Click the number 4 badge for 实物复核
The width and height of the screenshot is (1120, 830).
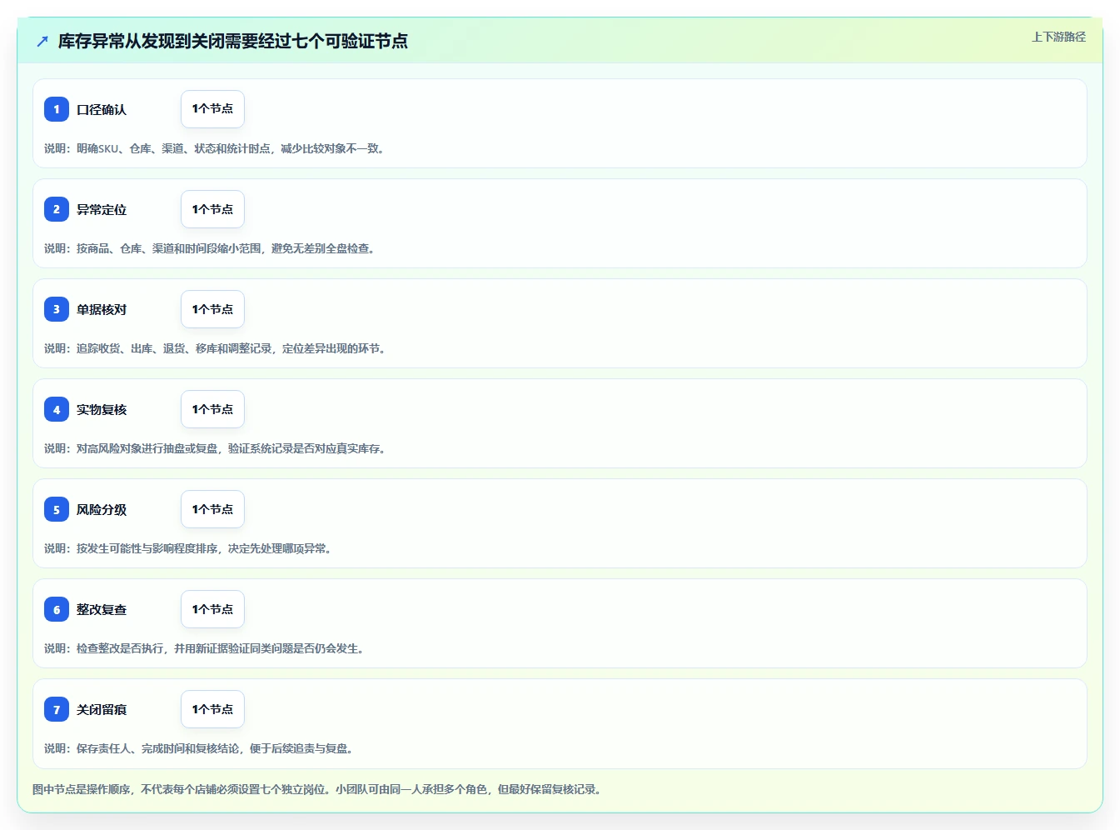point(57,409)
